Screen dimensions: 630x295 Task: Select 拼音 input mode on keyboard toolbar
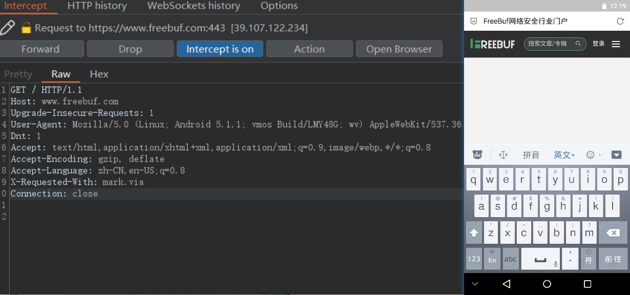tap(531, 155)
